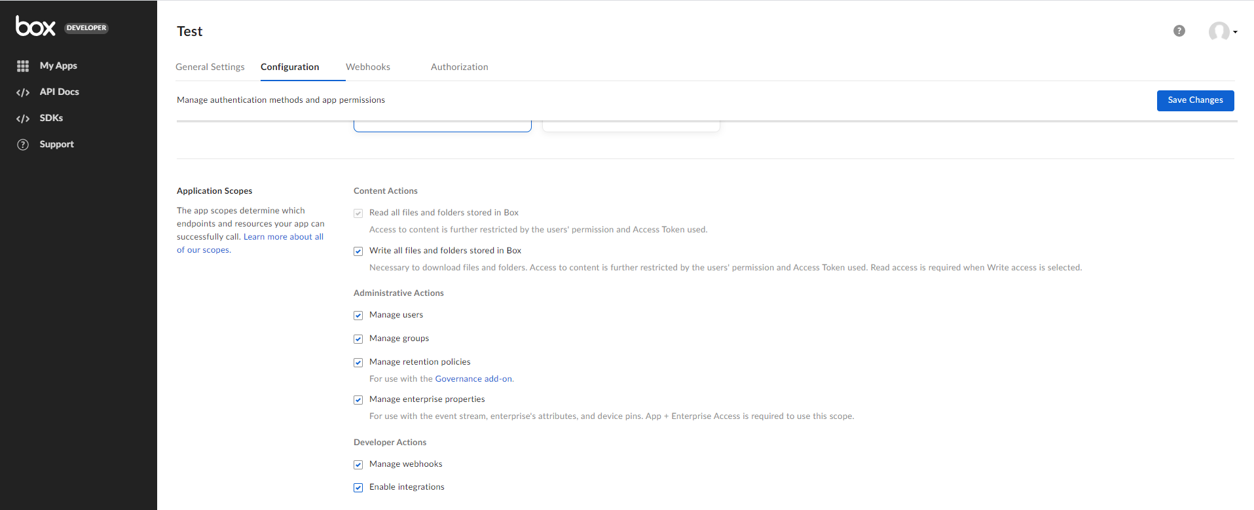Follow the Governance add-on link
This screenshot has height=510, width=1254.
coord(473,379)
